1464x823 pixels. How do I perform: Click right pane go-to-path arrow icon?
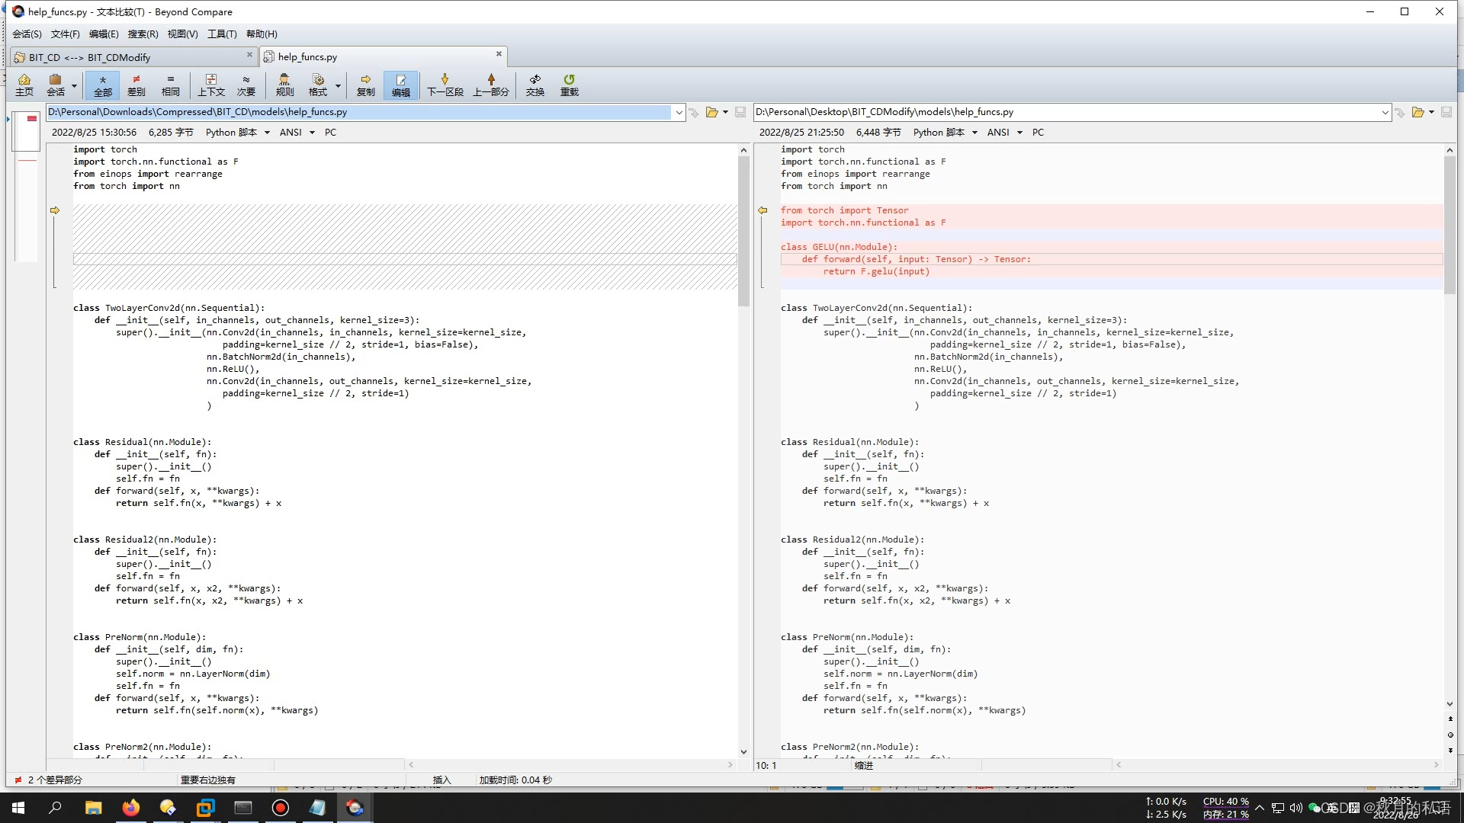coord(1401,113)
